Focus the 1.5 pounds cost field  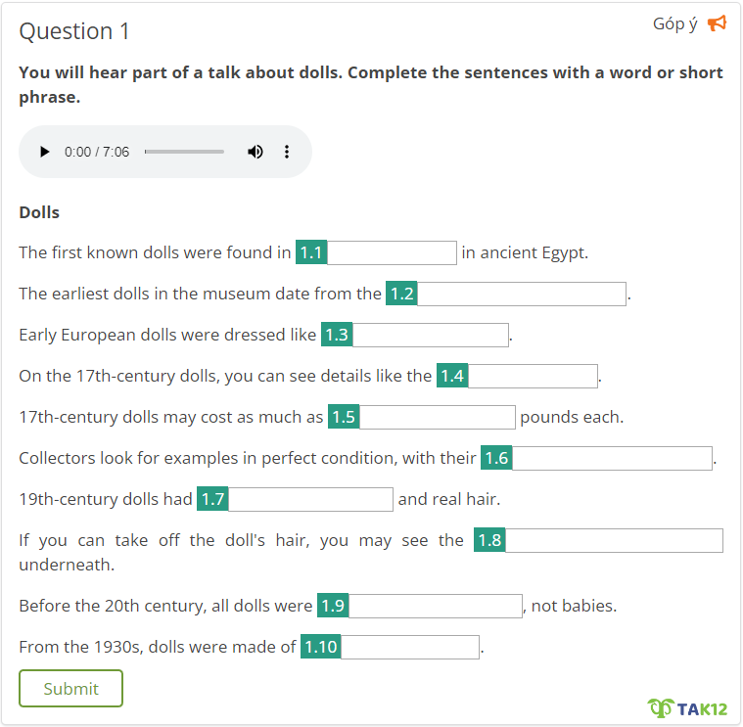437,417
